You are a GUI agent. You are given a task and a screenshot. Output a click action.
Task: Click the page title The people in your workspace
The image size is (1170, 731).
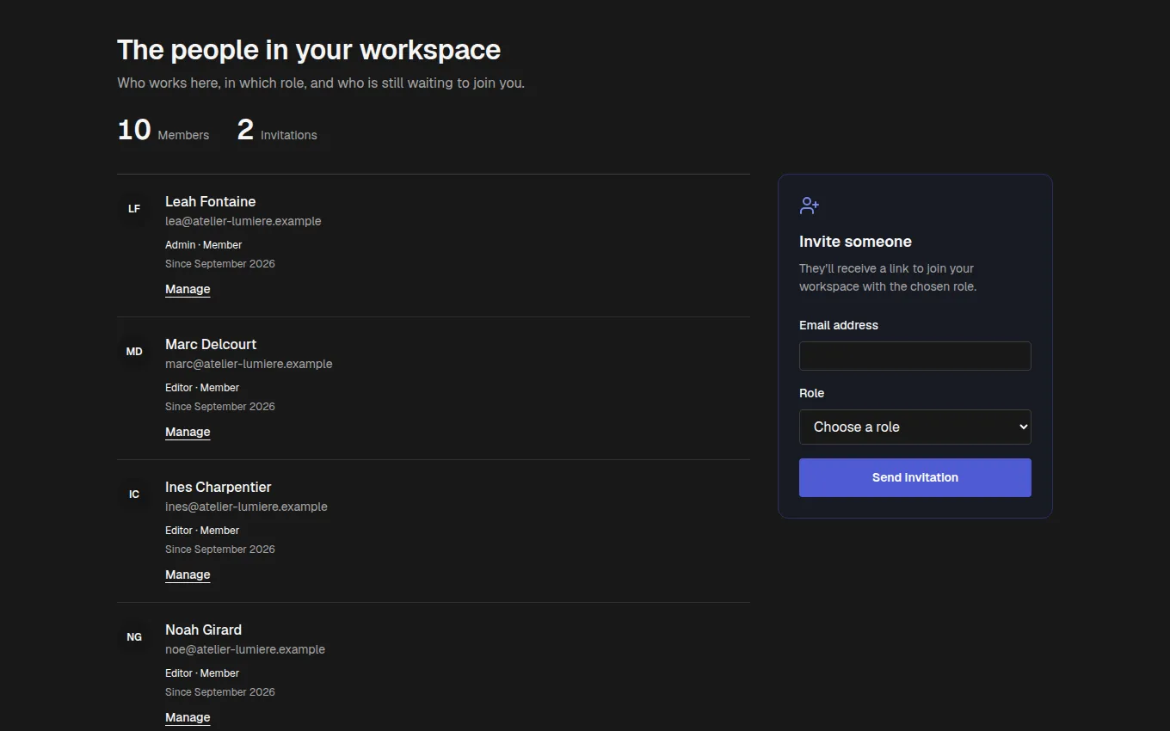tap(309, 50)
